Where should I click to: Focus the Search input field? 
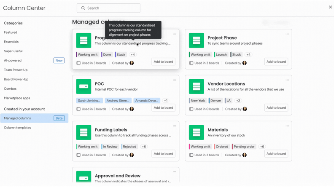coord(108,8)
